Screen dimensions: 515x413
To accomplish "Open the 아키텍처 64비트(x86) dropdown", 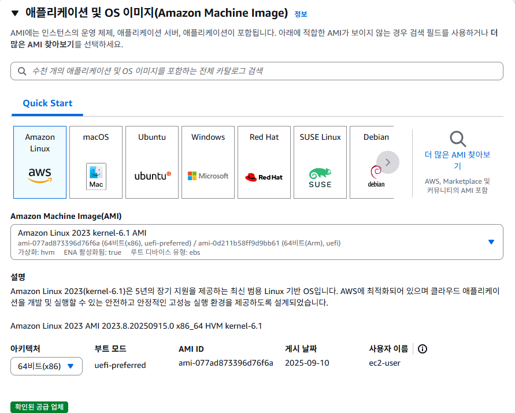I will coord(46,366).
